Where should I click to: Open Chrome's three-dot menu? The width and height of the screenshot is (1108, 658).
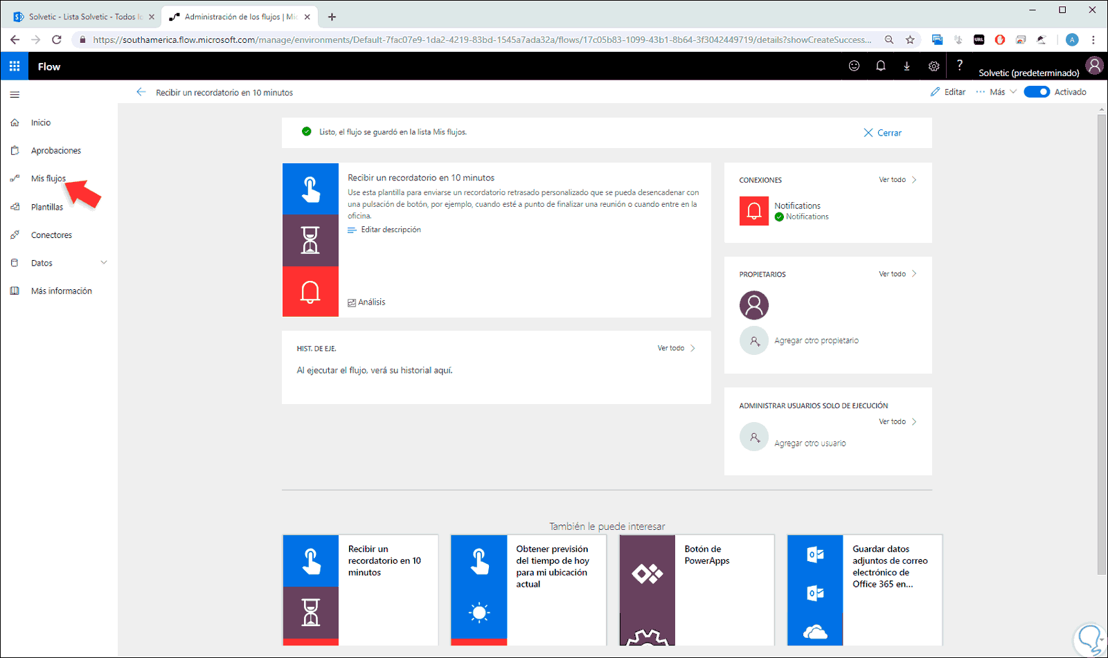point(1093,40)
